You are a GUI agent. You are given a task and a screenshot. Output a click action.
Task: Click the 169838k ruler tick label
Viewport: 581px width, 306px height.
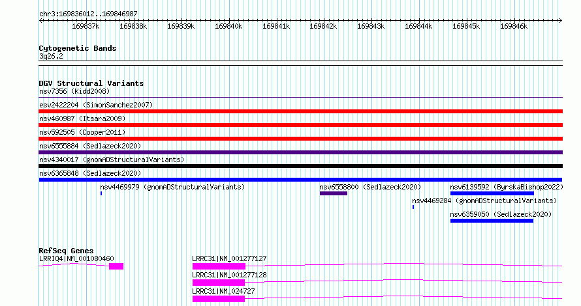(133, 26)
